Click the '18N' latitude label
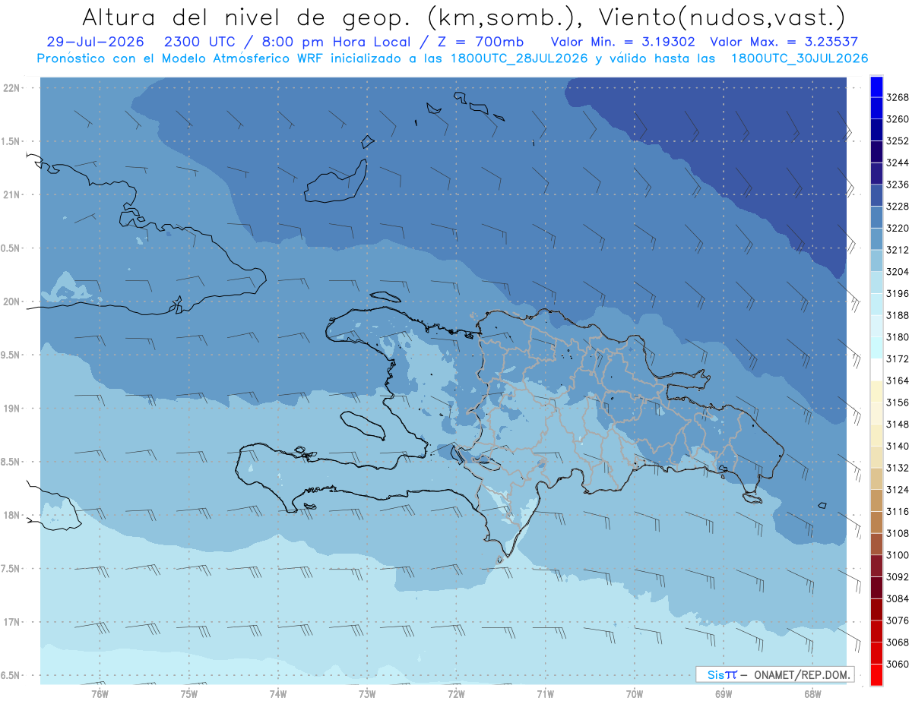Screen dimensions: 912x704 pyautogui.click(x=11, y=515)
